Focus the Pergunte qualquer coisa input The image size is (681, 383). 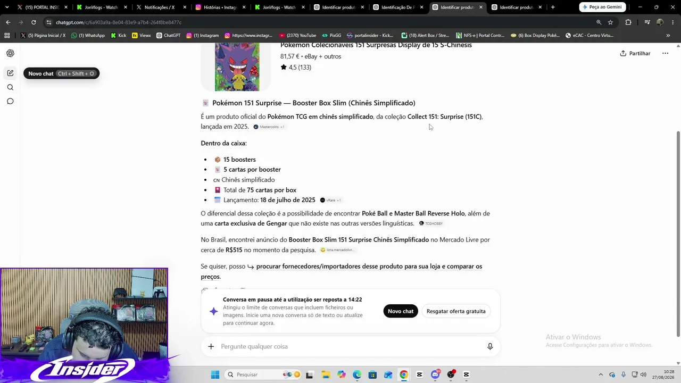point(350,346)
